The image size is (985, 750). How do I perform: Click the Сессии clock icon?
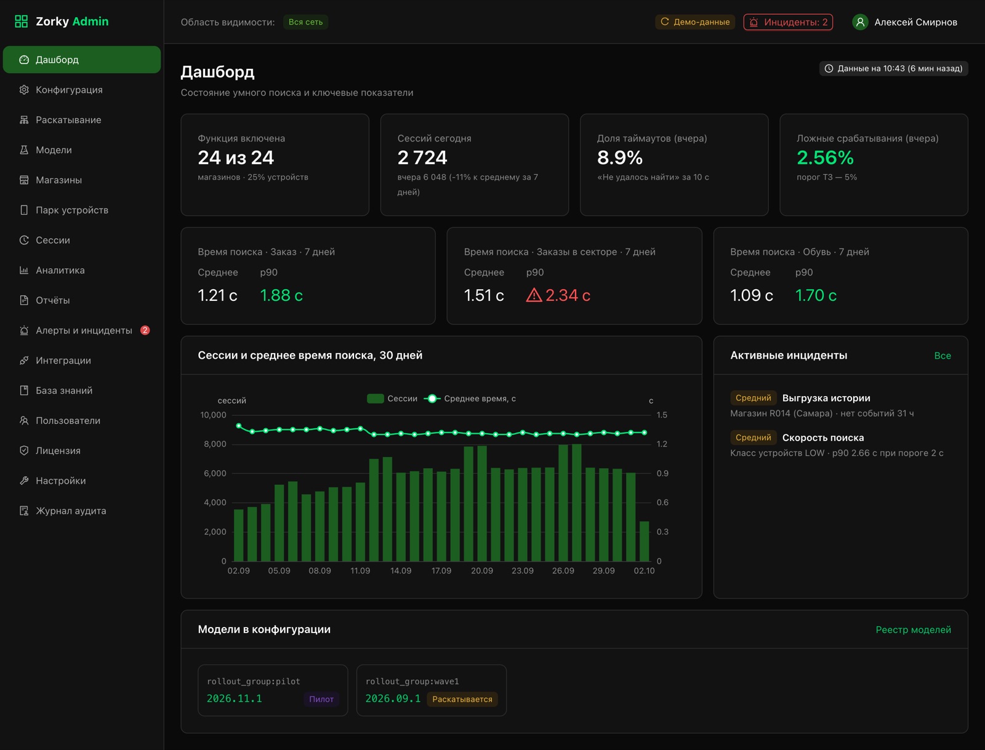click(24, 240)
